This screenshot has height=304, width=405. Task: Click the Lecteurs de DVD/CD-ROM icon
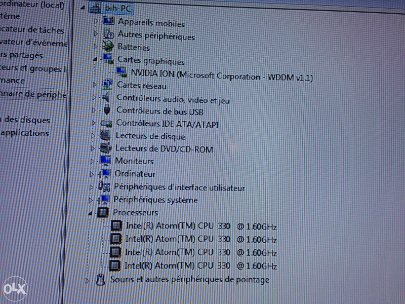pyautogui.click(x=105, y=148)
